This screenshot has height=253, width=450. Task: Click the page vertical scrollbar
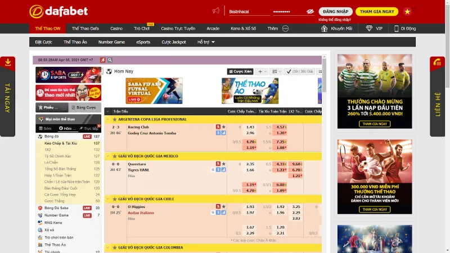click(x=447, y=46)
